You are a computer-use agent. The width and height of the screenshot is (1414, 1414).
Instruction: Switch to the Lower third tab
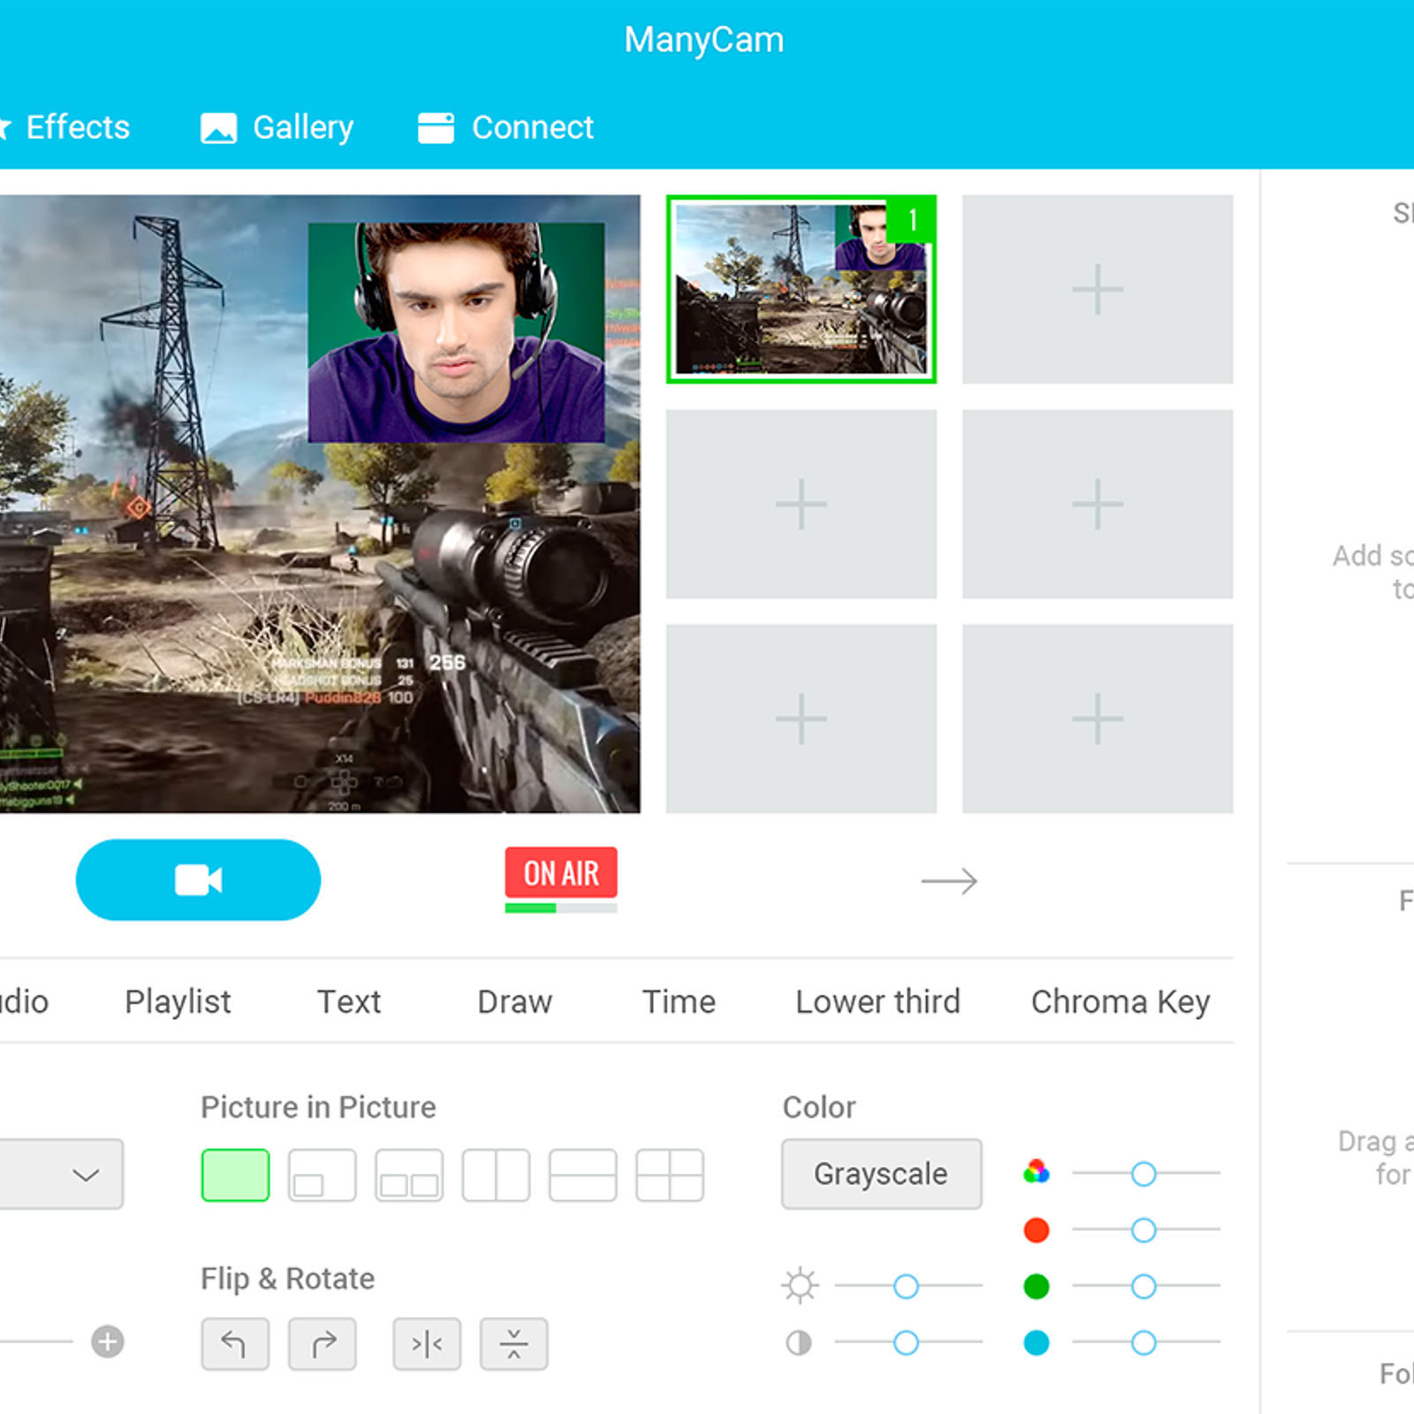(x=878, y=1001)
